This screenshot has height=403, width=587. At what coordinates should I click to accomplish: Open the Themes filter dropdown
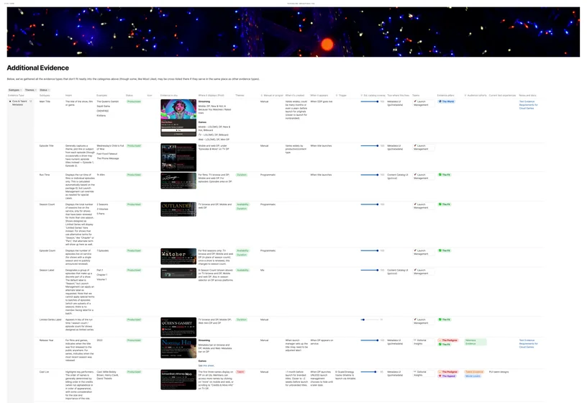tap(31, 90)
